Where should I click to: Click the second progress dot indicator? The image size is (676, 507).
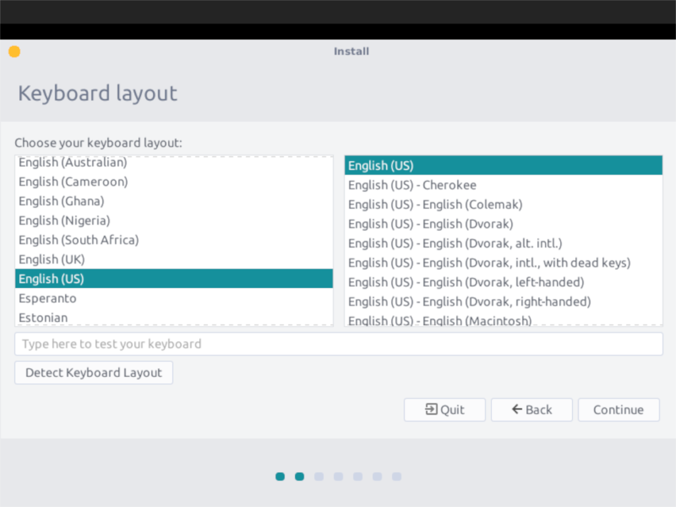299,476
